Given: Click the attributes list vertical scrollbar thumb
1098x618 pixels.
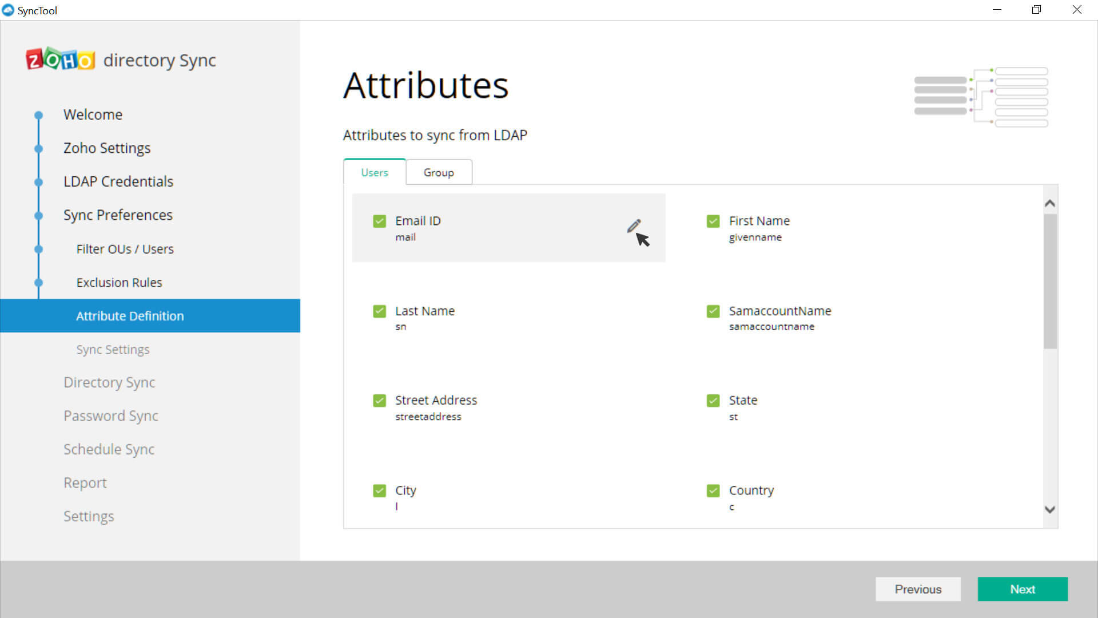Looking at the screenshot, I should coord(1049,280).
